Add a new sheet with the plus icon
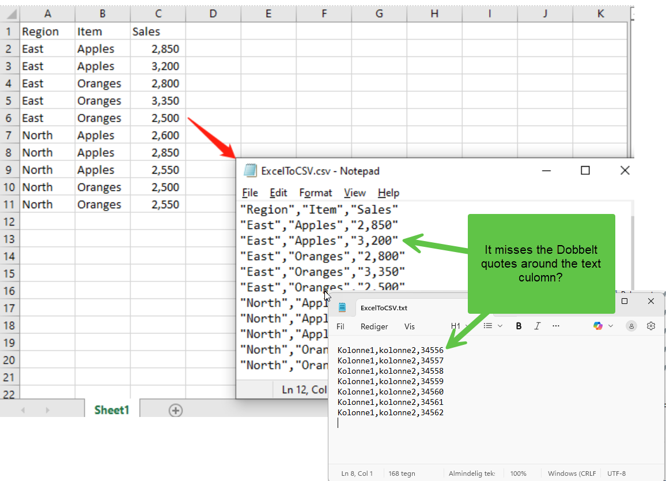Screen dimensions: 666x481 [175, 411]
